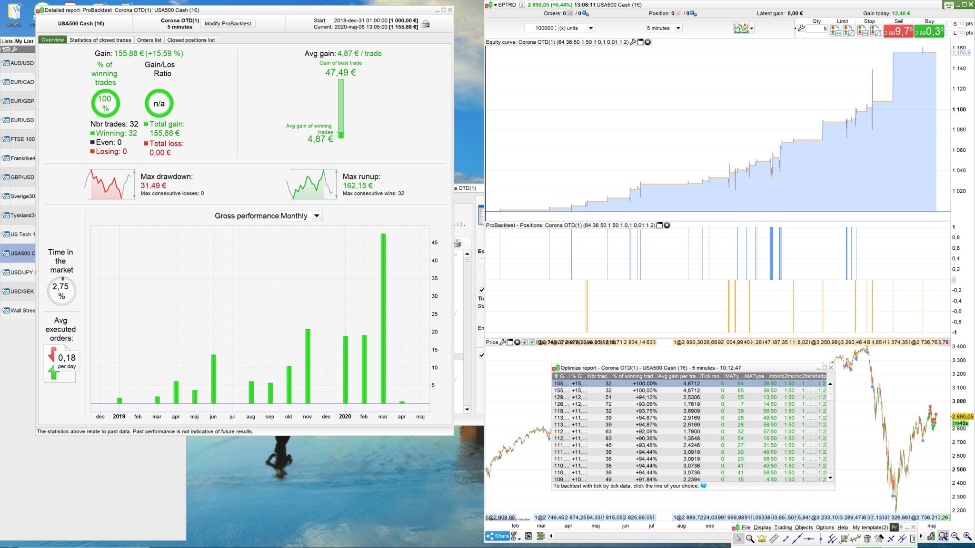Image resolution: width=975 pixels, height=548 pixels.
Task: Click the blue Share button
Action: [497, 536]
